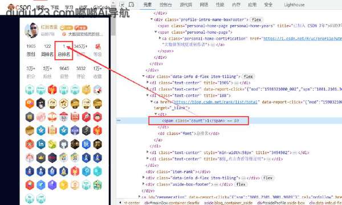Click the gold VIP tag beside the username

[x=66, y=28]
